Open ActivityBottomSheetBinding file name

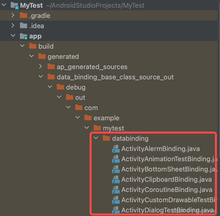click(x=170, y=169)
